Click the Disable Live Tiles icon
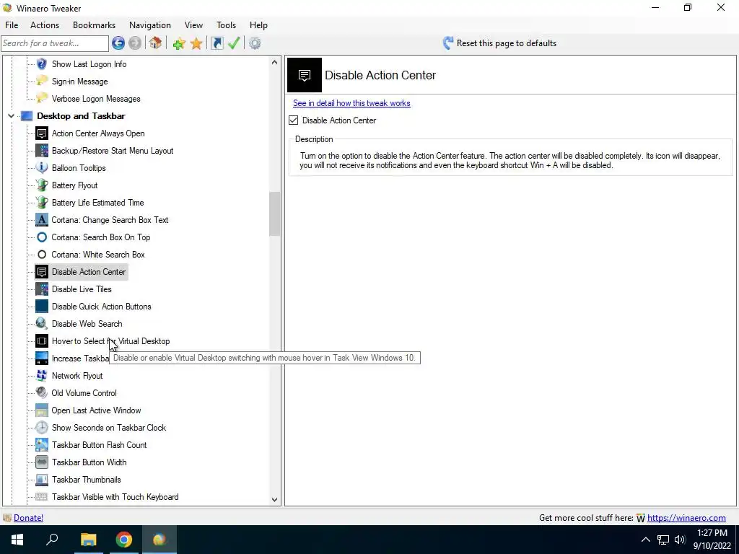 [42, 289]
